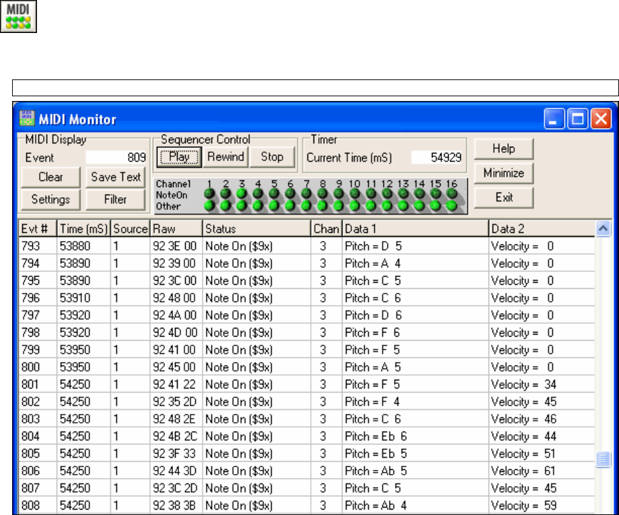Click the Rewind sequencer button

click(226, 157)
